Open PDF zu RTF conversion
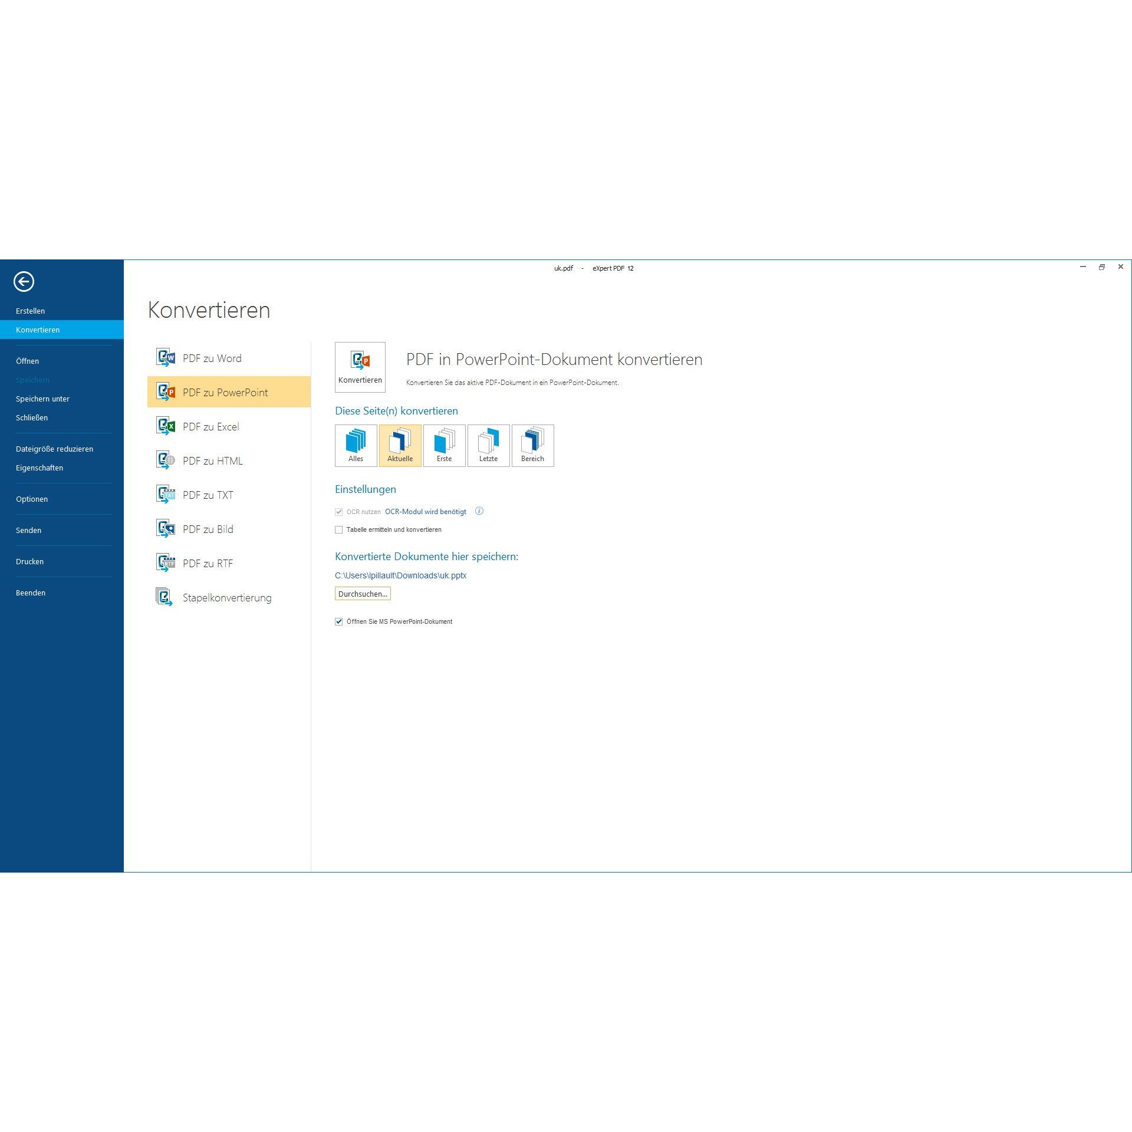This screenshot has height=1132, width=1132. [208, 564]
